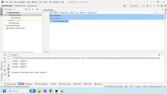This screenshot has width=167, height=94.
Task: Open the practice run configuration dropdown
Action: tap(135, 6)
